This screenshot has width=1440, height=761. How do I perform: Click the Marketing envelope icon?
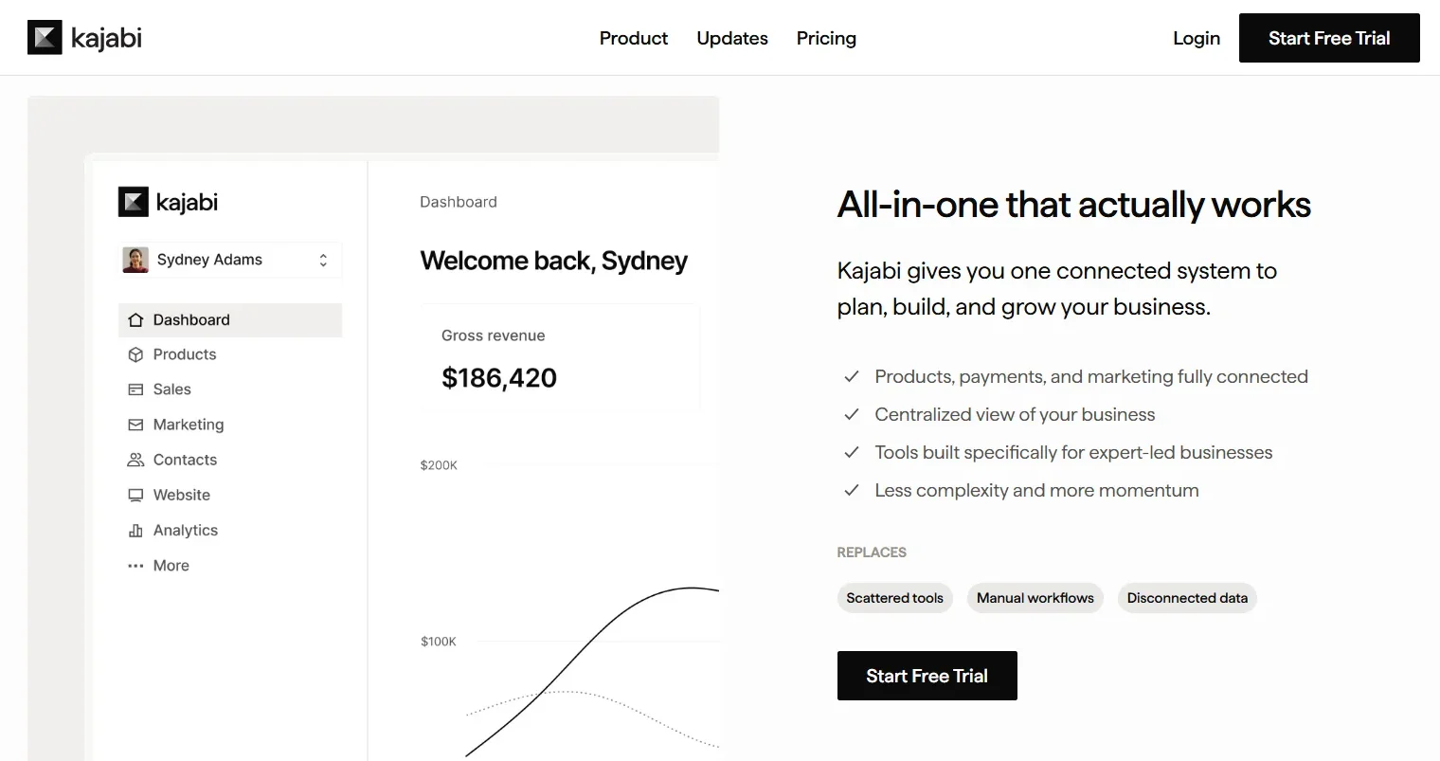(x=135, y=425)
